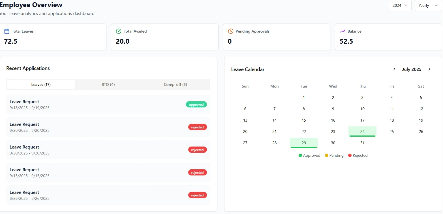Click the green Approved legend dot
The width and height of the screenshot is (443, 214).
(x=300, y=155)
